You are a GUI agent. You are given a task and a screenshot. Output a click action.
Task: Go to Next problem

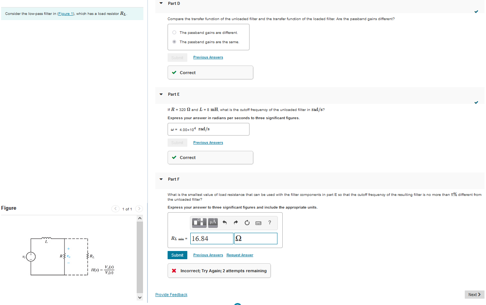point(474,295)
